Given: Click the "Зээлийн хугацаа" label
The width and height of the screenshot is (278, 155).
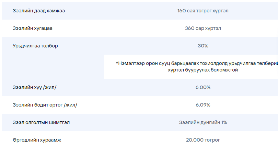Looking at the screenshot, I should (33, 28).
